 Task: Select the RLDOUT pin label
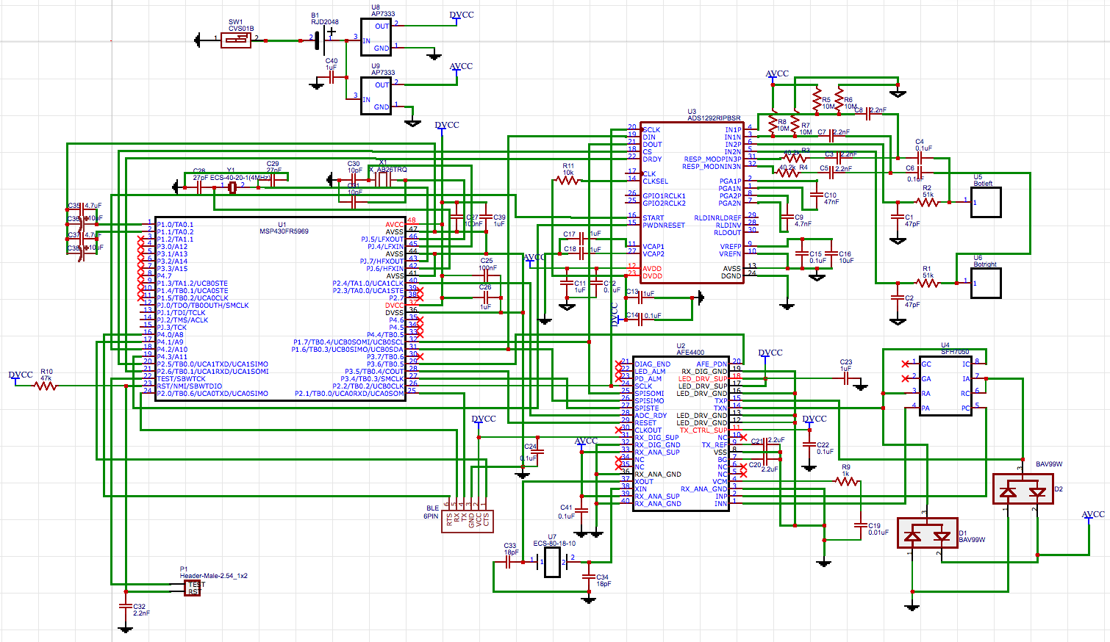[x=728, y=232]
